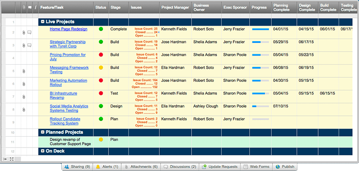Open attachment on Strategic Partnership row

(24, 45)
